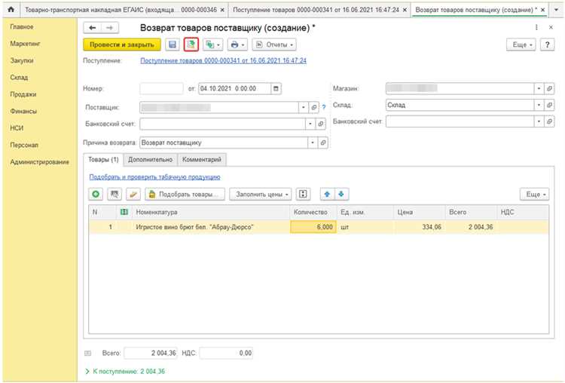
Task: Open window options three-dot menu
Action: point(536,27)
